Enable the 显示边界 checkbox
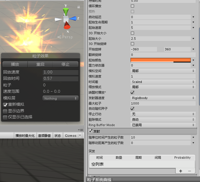This screenshot has width=200, height=182. [5, 111]
